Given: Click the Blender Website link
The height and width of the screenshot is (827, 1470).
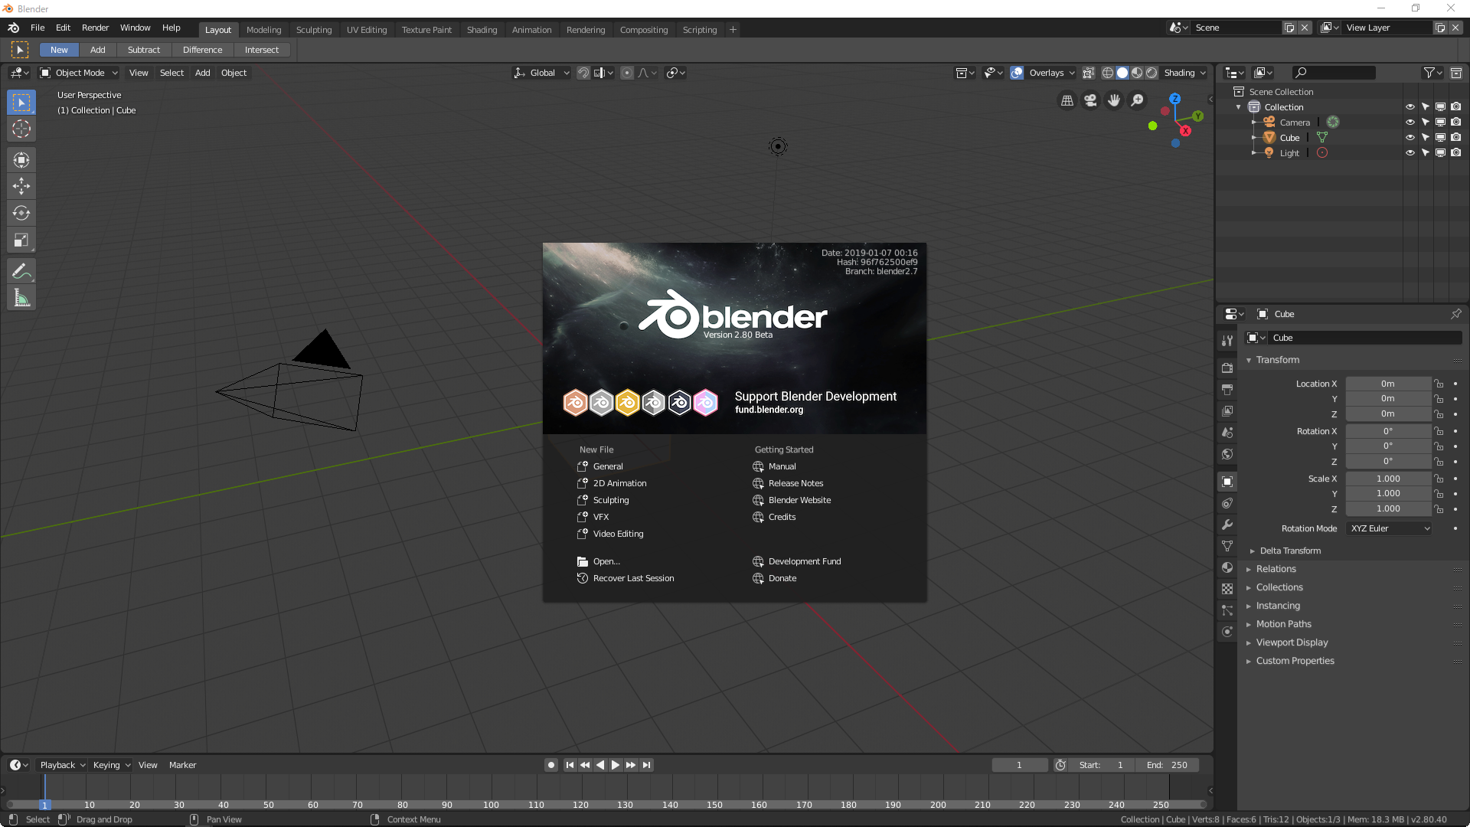Looking at the screenshot, I should (x=799, y=498).
